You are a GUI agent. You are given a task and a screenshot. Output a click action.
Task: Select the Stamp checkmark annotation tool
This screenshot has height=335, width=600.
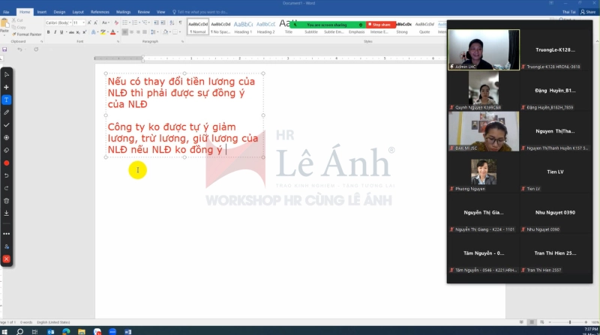point(7,125)
